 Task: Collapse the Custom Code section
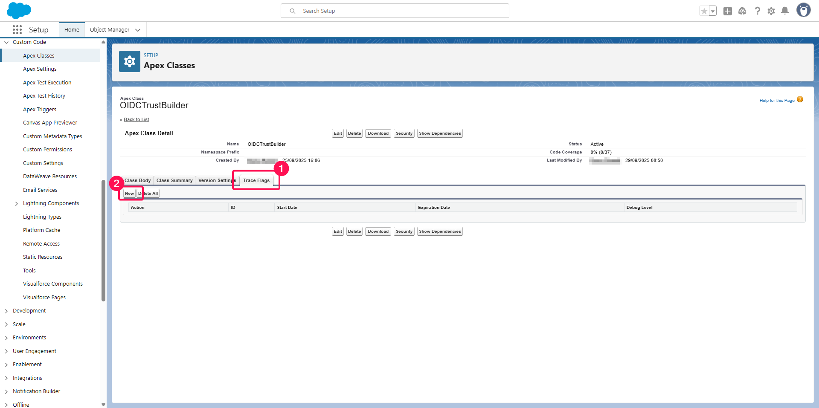click(6, 42)
